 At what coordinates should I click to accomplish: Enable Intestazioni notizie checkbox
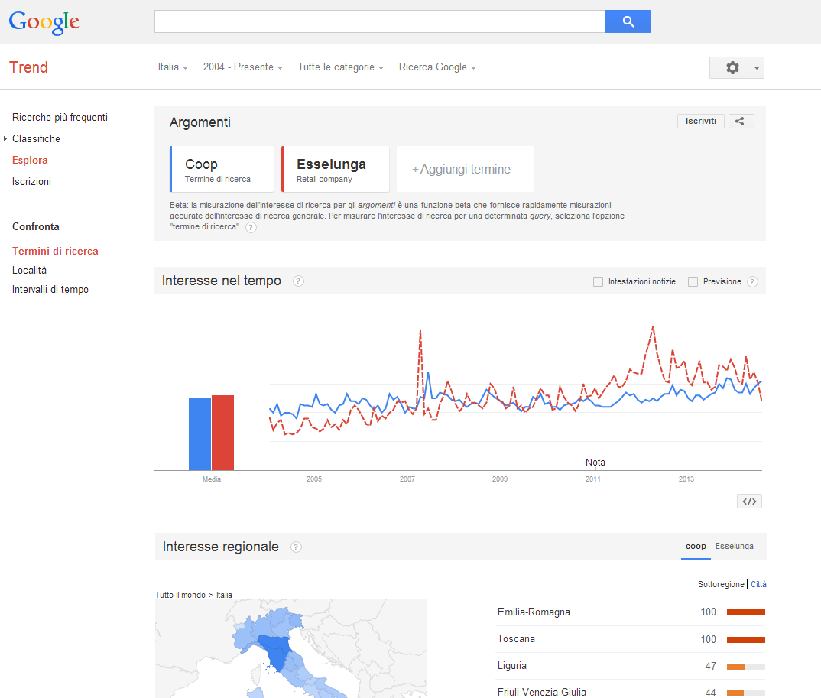(x=598, y=281)
